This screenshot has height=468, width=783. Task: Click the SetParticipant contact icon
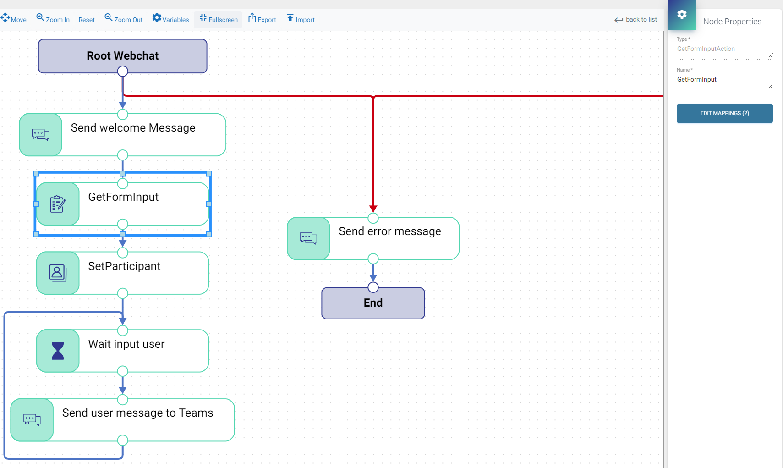coord(58,273)
